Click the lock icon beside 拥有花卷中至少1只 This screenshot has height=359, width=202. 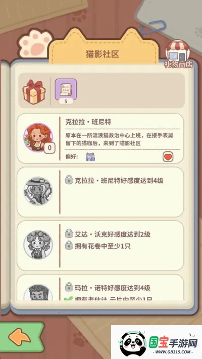click(x=69, y=245)
